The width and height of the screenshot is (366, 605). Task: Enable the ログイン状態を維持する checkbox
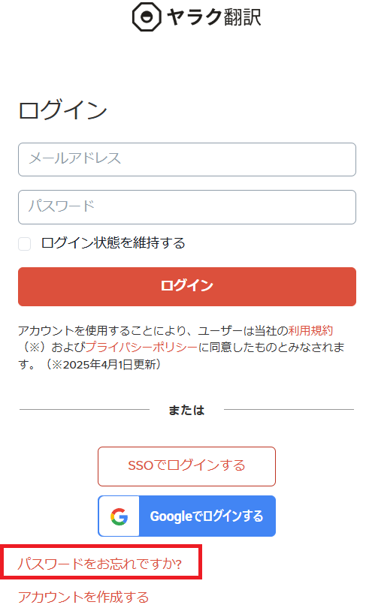[x=25, y=244]
